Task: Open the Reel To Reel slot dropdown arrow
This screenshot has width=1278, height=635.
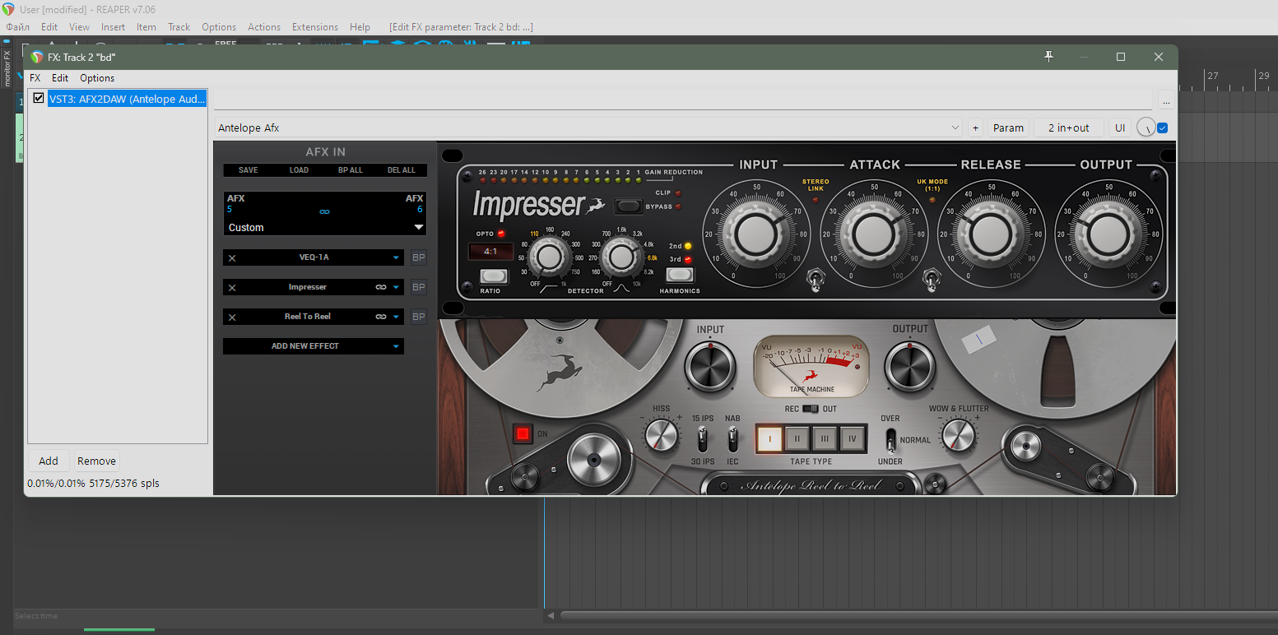Action: pos(396,317)
